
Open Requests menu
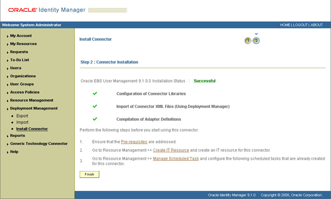19,52
